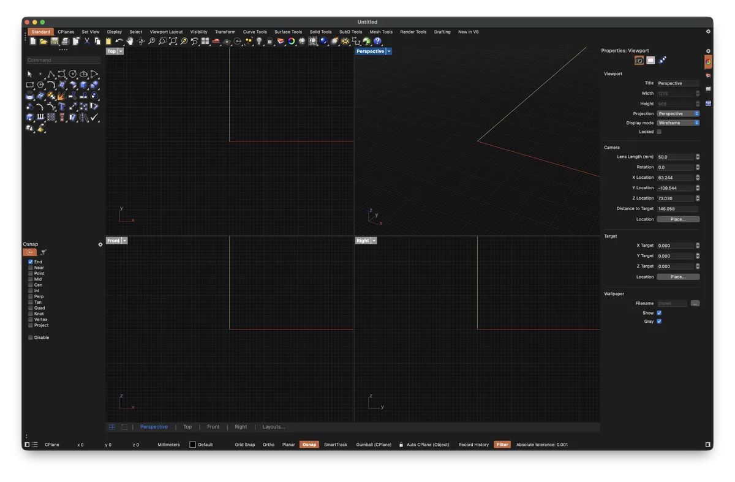Image resolution: width=735 pixels, height=482 pixels.
Task: Click Camera Location Place... button
Action: [678, 219]
